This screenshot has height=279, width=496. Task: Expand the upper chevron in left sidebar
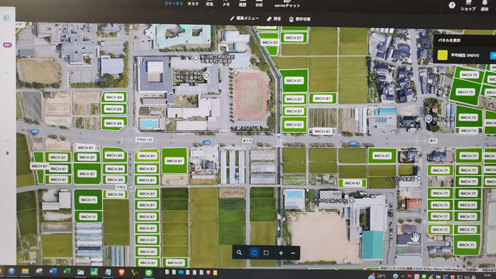pos(7,73)
